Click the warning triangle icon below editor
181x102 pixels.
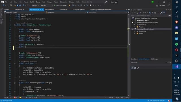[20, 97]
